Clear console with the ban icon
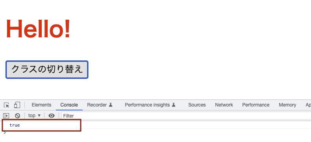 tap(17, 116)
